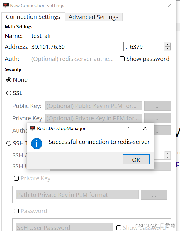Image resolution: width=180 pixels, height=231 pixels.
Task: Increase the SSH port with up arrow
Action: (x=168, y=153)
